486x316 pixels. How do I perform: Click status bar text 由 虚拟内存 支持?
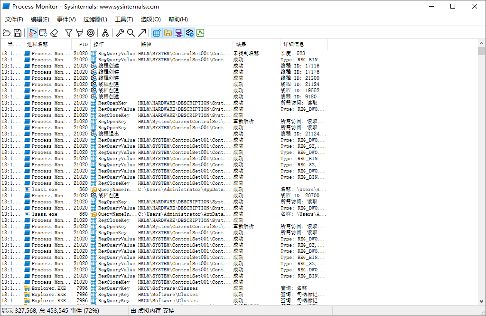point(152,311)
